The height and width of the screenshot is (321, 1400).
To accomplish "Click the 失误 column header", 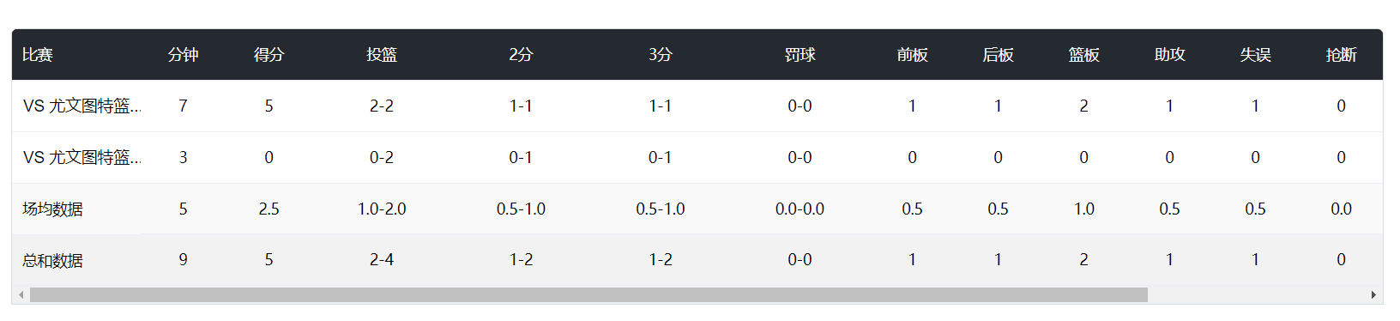I will [x=1256, y=55].
